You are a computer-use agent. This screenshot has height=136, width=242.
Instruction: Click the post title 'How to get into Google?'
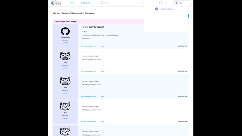click(x=93, y=27)
